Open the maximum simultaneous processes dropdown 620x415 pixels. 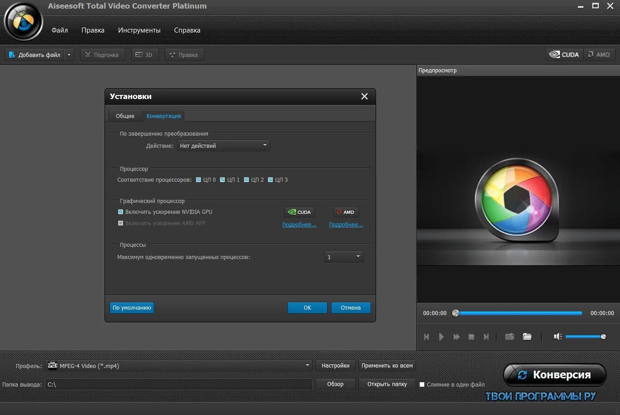[x=344, y=257]
